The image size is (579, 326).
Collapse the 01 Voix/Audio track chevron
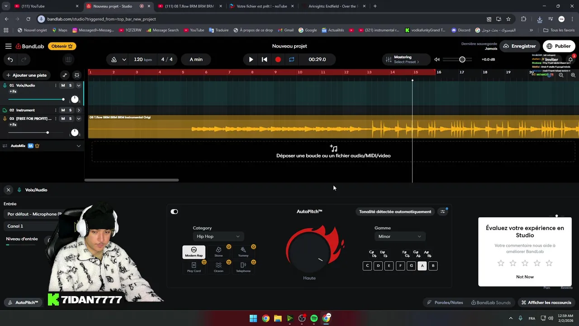[x=78, y=86]
